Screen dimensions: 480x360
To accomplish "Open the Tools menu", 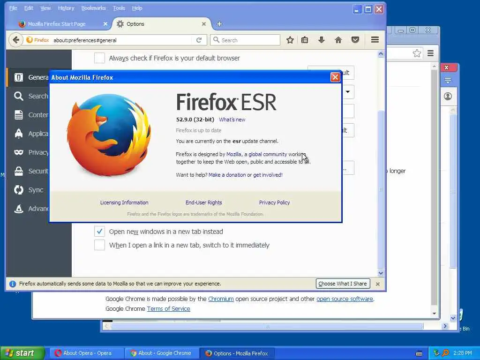I will coord(119,8).
